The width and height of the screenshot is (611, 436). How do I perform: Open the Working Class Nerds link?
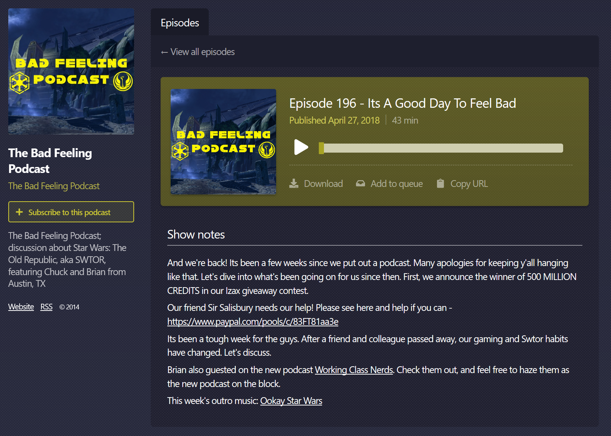(x=354, y=370)
